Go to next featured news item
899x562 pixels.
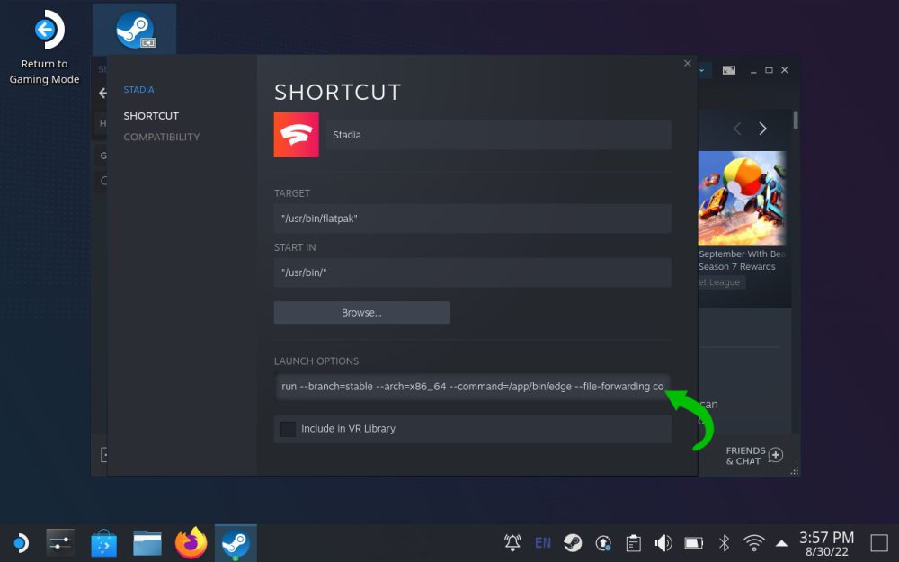(762, 129)
